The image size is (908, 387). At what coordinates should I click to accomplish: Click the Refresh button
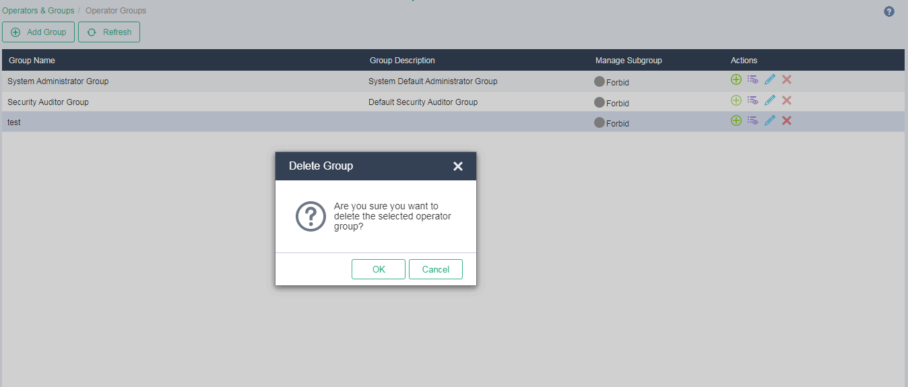(109, 32)
